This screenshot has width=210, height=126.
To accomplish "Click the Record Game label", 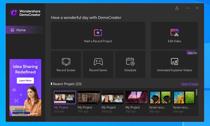I will point(98,70).
